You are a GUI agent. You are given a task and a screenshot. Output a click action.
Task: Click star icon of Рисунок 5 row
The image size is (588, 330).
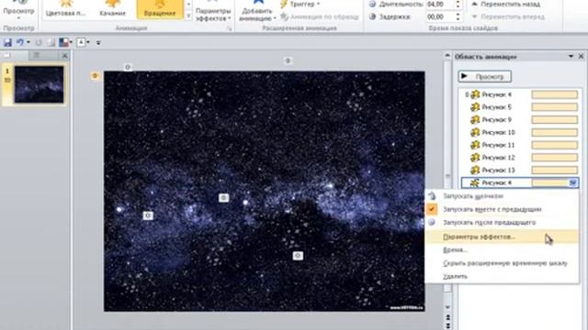click(x=475, y=107)
